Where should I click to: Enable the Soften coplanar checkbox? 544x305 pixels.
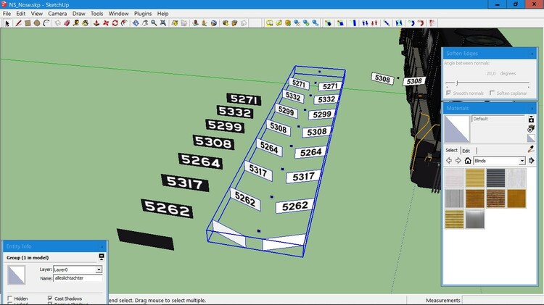point(492,93)
